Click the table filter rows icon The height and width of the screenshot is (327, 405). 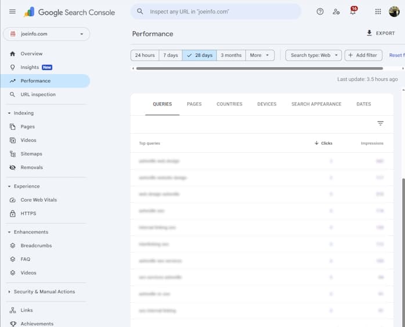tap(381, 123)
